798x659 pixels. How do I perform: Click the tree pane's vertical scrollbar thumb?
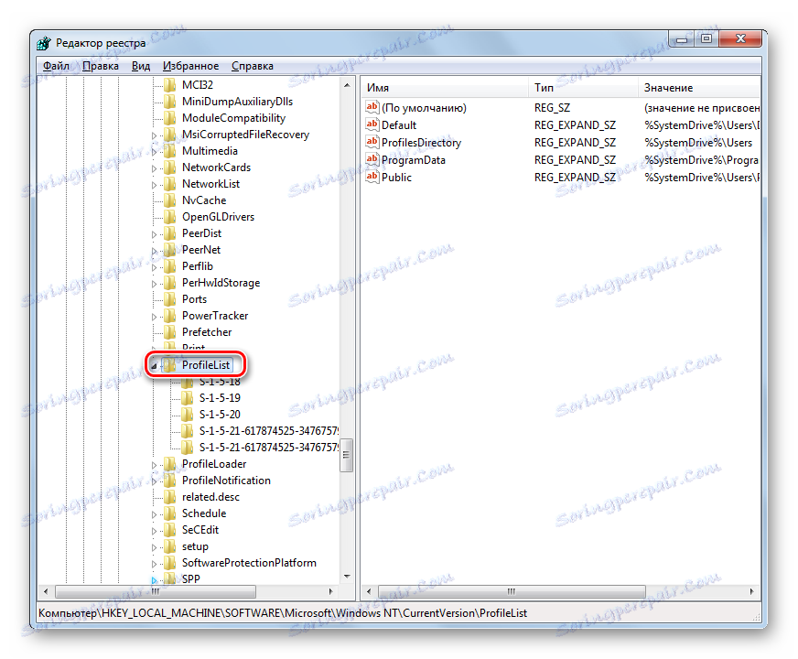[347, 455]
